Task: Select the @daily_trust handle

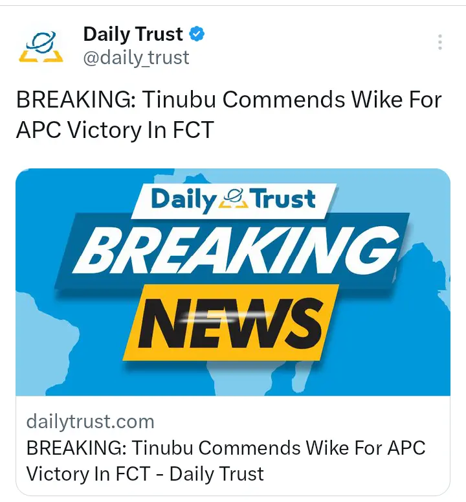Action: pyautogui.click(x=137, y=58)
